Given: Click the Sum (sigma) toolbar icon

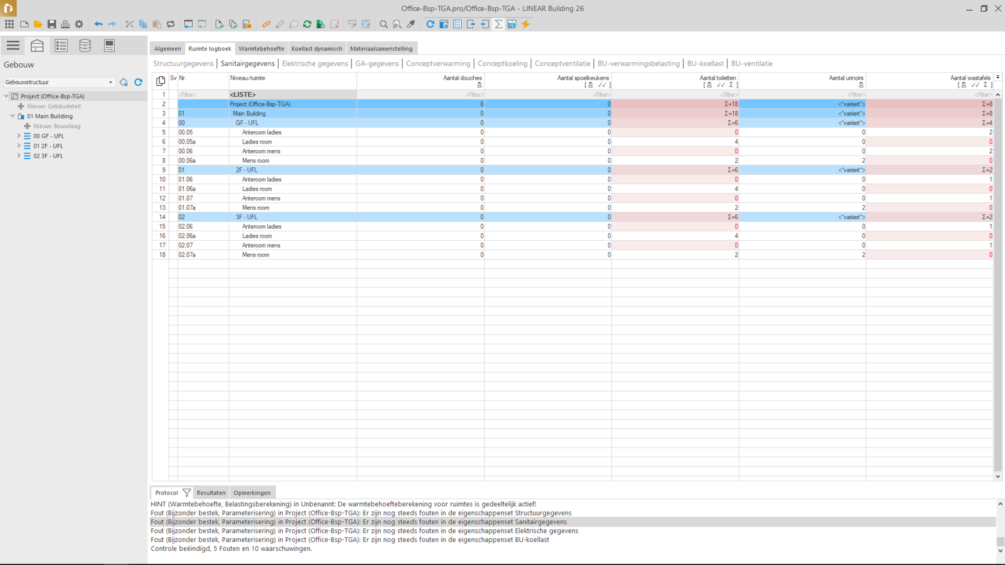Looking at the screenshot, I should coord(499,24).
